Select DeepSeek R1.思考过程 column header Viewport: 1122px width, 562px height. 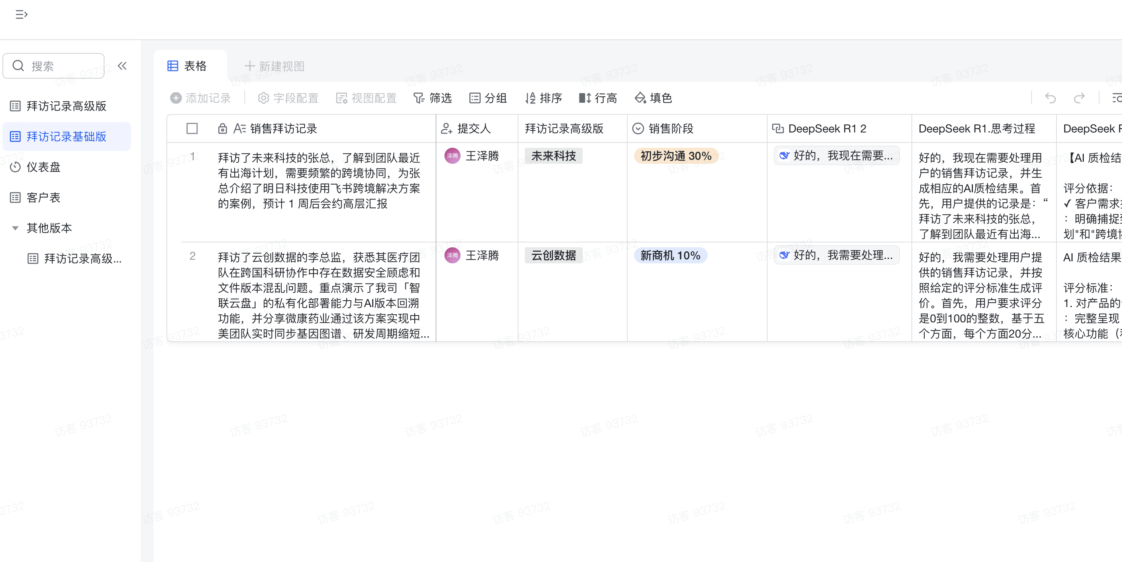983,129
